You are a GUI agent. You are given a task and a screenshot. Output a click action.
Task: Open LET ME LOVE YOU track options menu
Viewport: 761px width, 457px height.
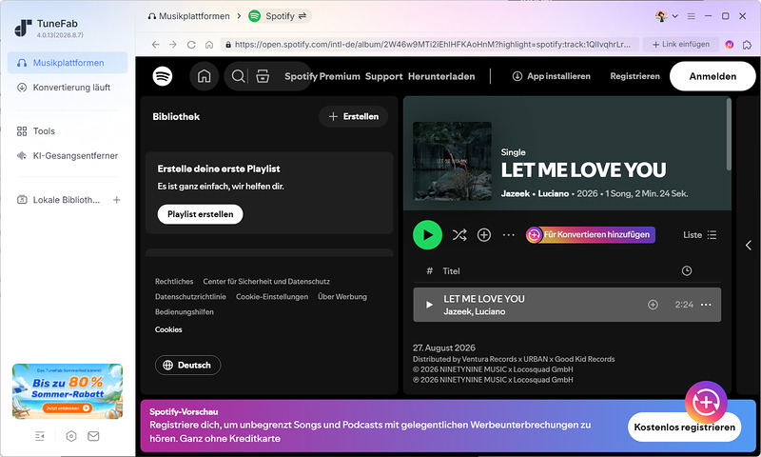click(706, 305)
